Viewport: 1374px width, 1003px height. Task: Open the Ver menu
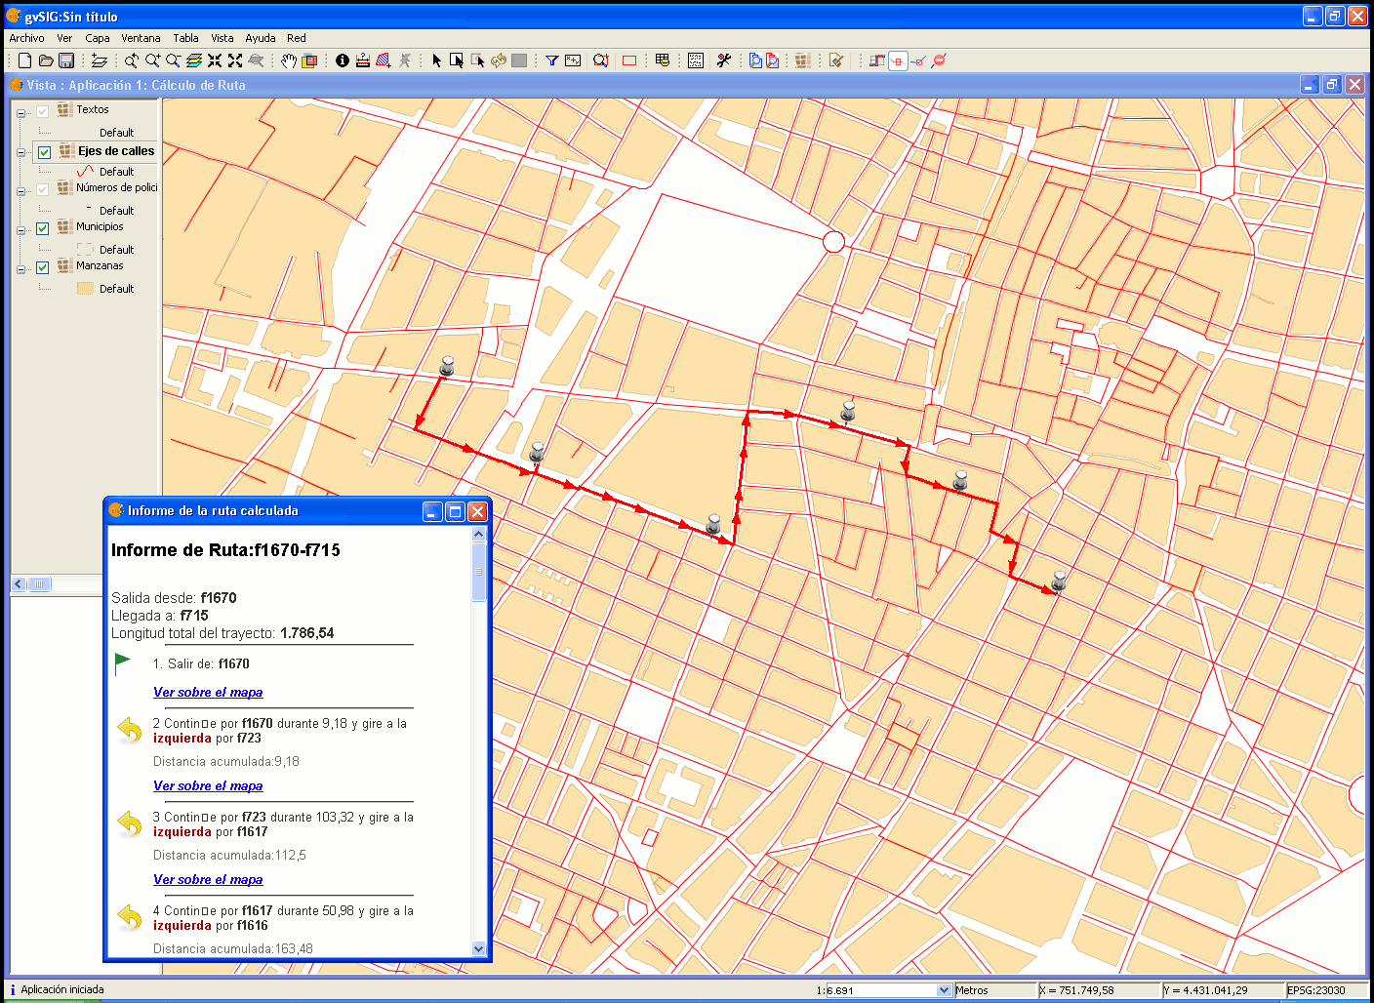tap(64, 38)
